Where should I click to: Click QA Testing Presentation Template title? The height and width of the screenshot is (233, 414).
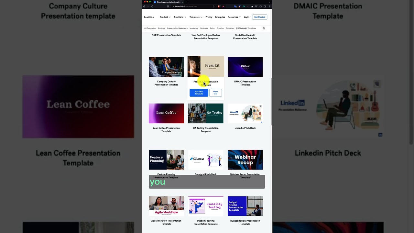[x=206, y=129]
